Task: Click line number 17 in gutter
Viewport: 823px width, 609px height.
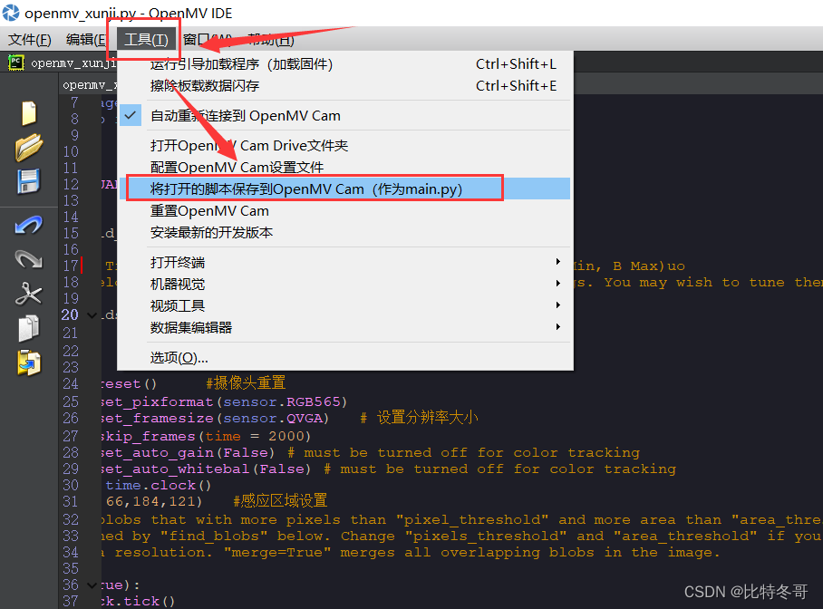Action: [x=71, y=266]
